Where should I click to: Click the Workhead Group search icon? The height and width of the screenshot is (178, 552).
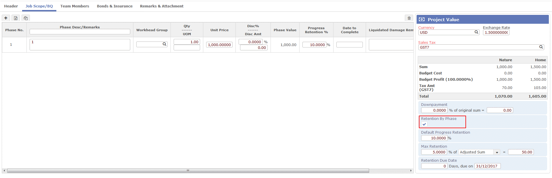point(164,44)
